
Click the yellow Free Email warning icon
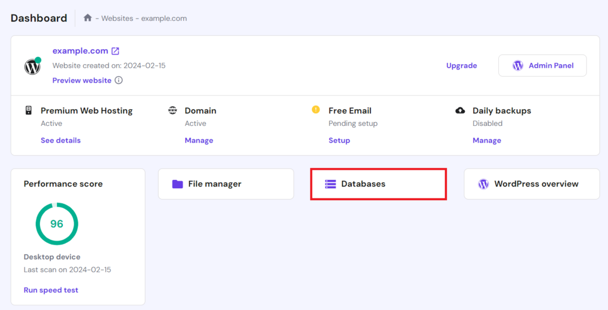316,110
